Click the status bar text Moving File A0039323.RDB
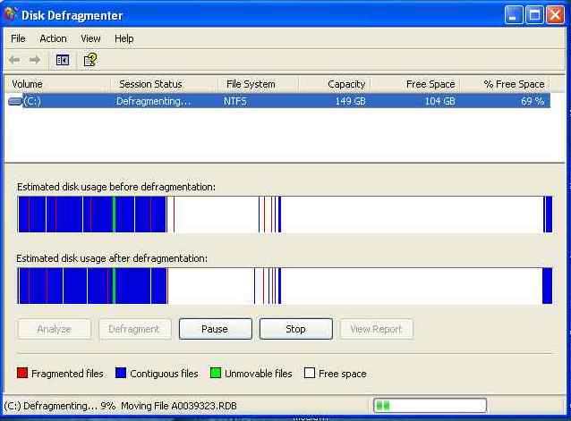 pyautogui.click(x=179, y=406)
